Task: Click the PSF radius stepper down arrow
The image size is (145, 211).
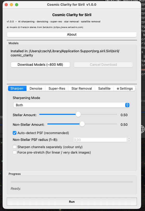Action: 129,141
